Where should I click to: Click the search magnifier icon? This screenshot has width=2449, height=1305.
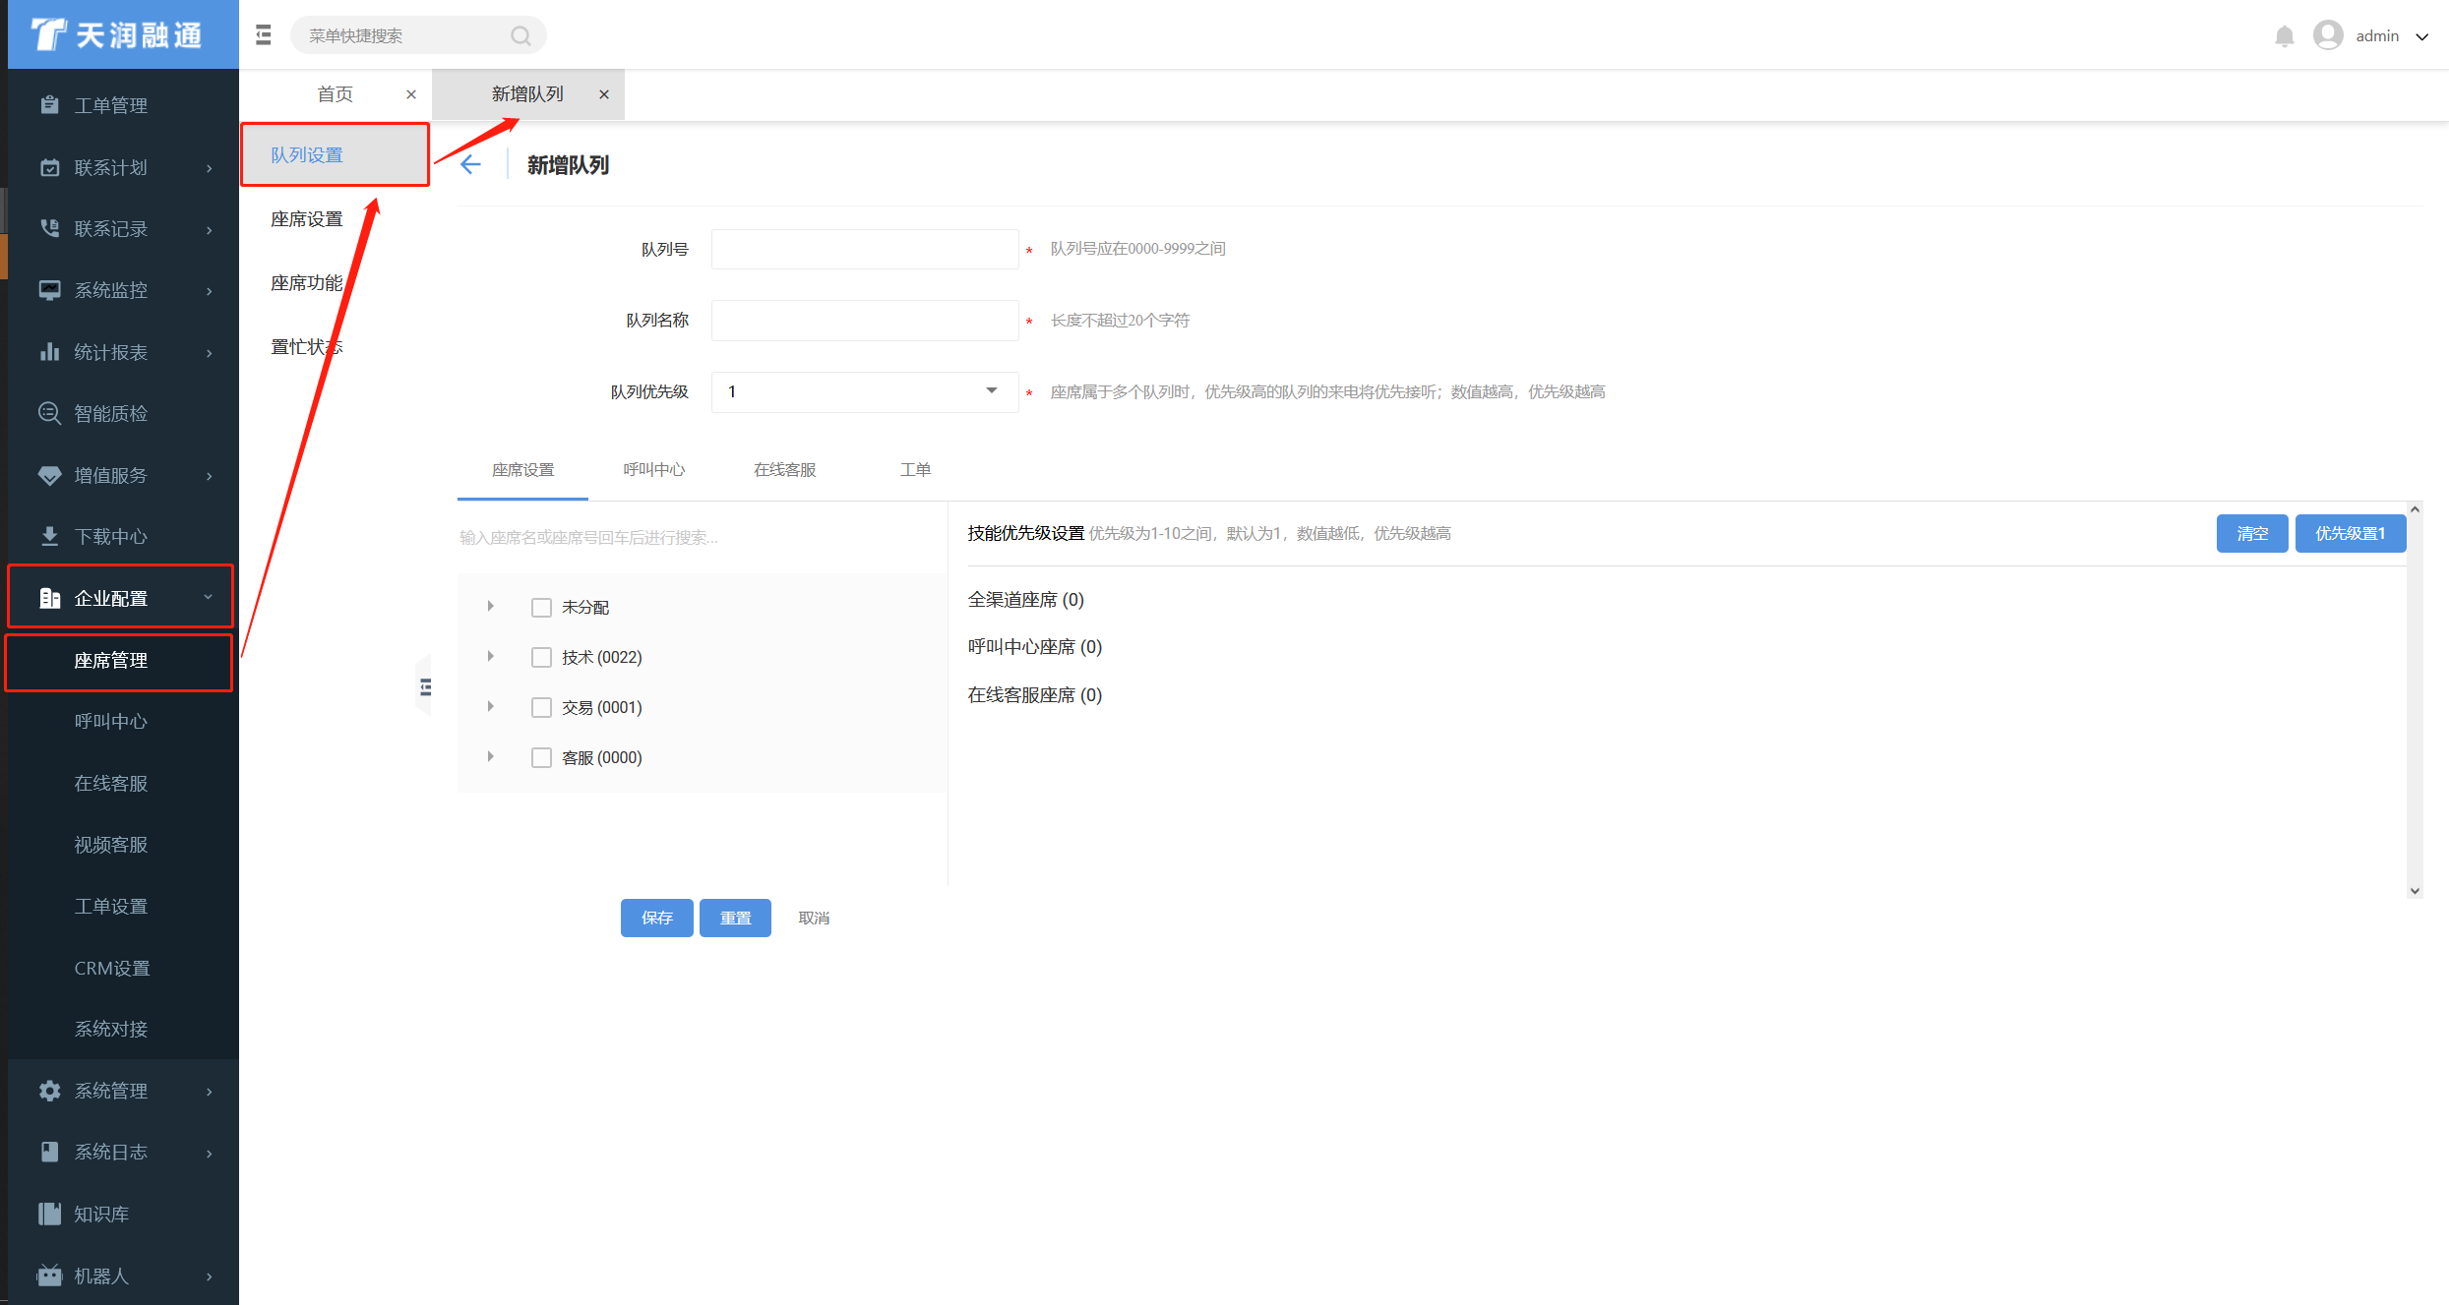tap(520, 35)
